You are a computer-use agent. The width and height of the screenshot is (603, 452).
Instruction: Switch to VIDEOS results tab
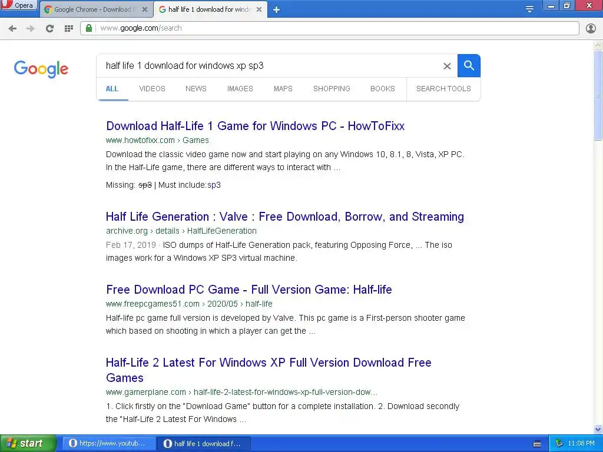(x=153, y=89)
